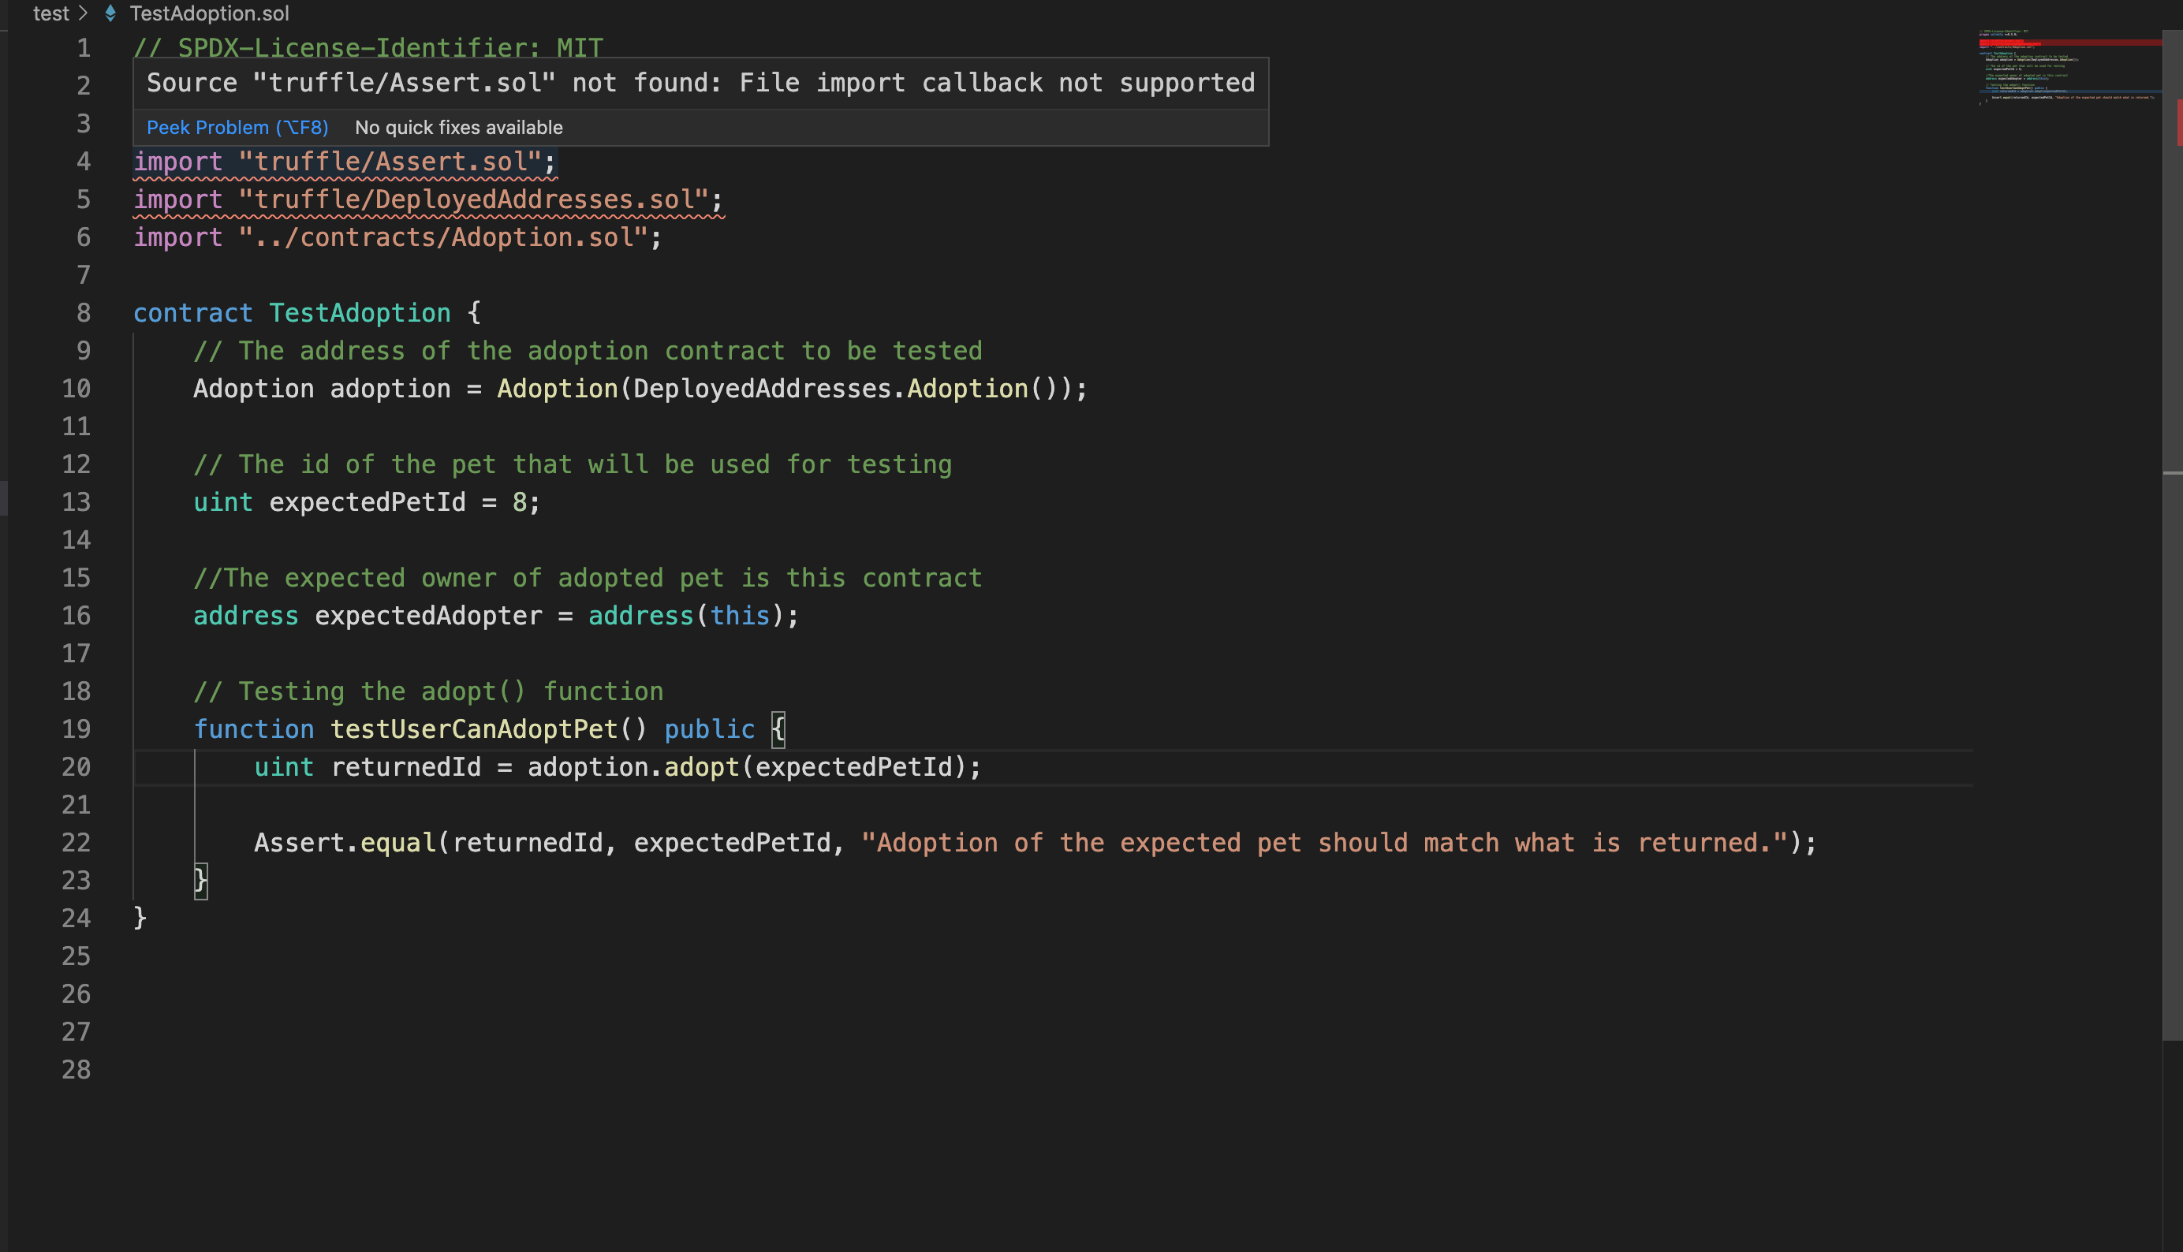The height and width of the screenshot is (1252, 2183).
Task: Click line number 13 in the gutter
Action: coord(76,501)
